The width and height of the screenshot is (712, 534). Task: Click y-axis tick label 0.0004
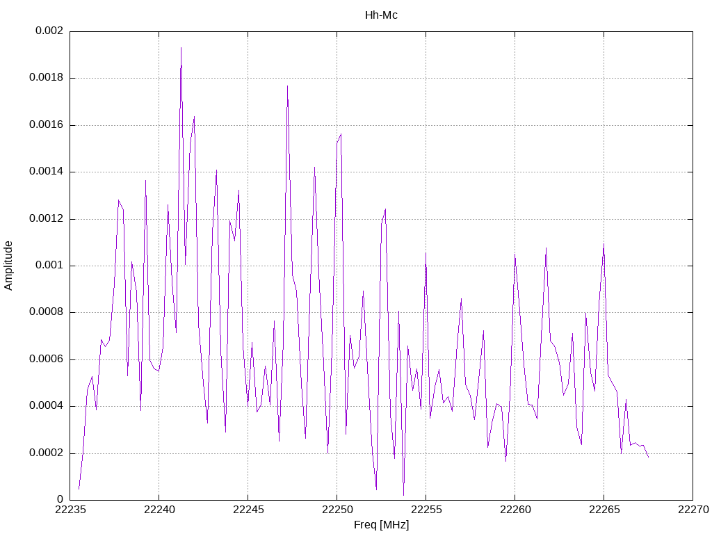[46, 406]
